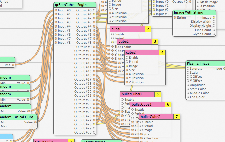This screenshot has height=142, width=225.
Task: Click Input #4 port on qcStarCubes-Engine
Action: [x=56, y=26]
